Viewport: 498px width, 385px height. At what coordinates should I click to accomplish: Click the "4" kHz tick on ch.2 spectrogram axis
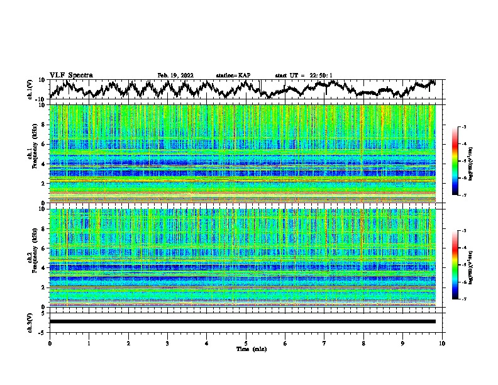(x=43, y=268)
